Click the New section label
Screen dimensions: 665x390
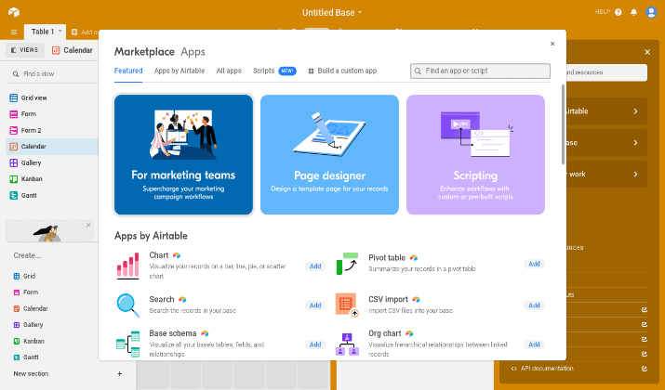[31, 373]
